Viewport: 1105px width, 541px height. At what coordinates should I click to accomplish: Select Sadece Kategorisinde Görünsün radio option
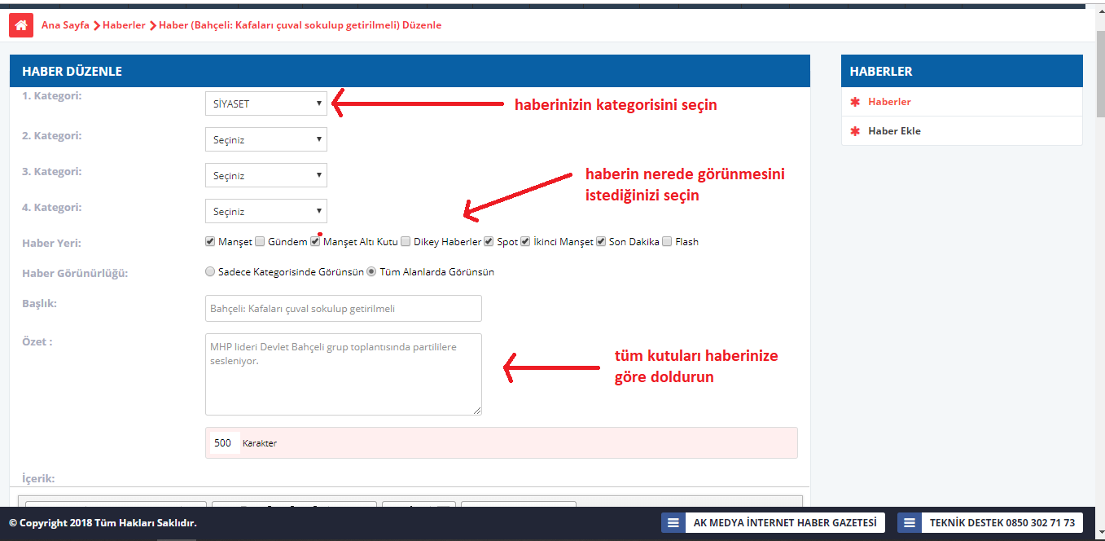(211, 272)
